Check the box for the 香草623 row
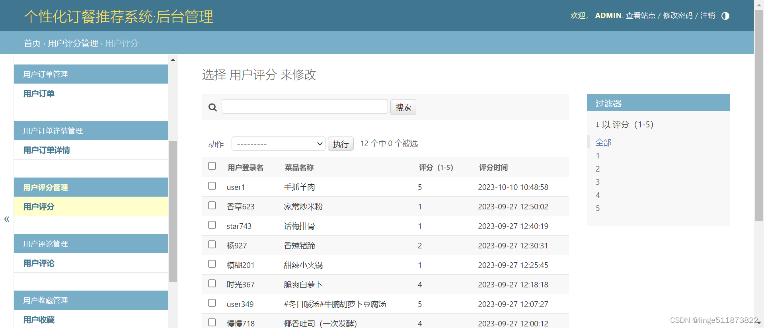Screen dimensions: 764x328 [212, 205]
